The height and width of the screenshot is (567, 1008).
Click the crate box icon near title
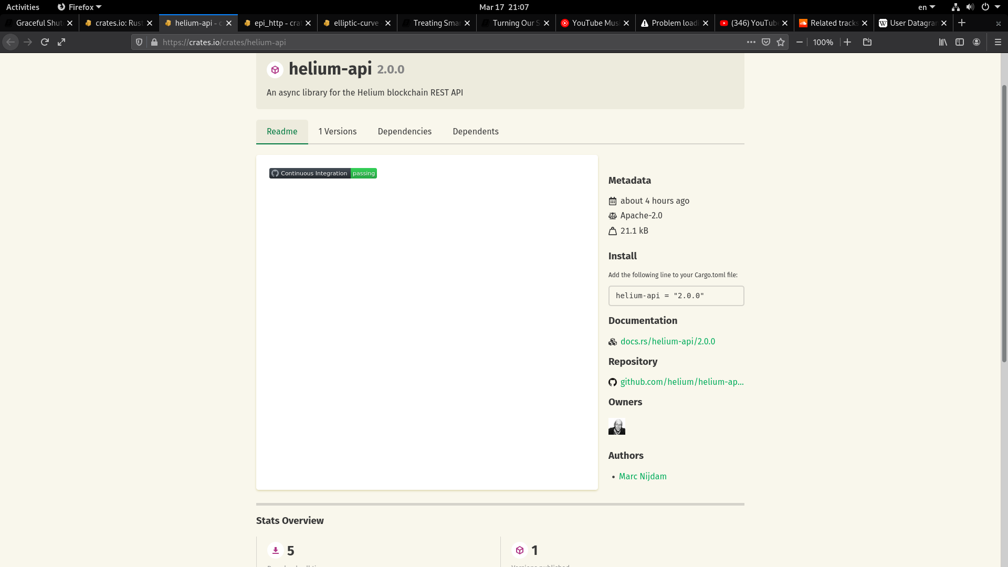tap(275, 69)
